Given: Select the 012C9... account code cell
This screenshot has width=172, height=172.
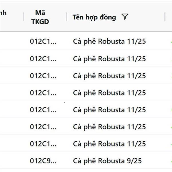Looking at the screenshot, I should tap(43, 161).
